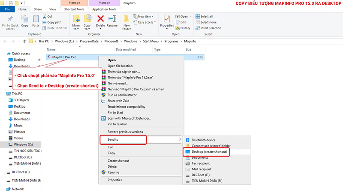The image size is (343, 193).
Task: Open Network in navigation pane
Action: (18, 189)
